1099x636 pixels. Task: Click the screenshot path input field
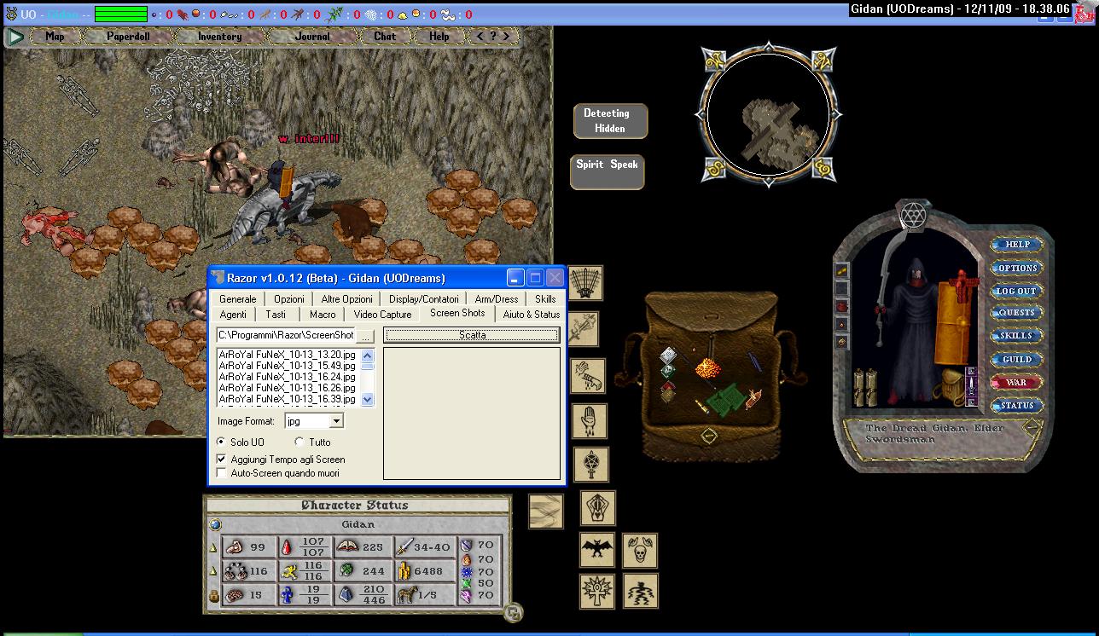pos(285,336)
